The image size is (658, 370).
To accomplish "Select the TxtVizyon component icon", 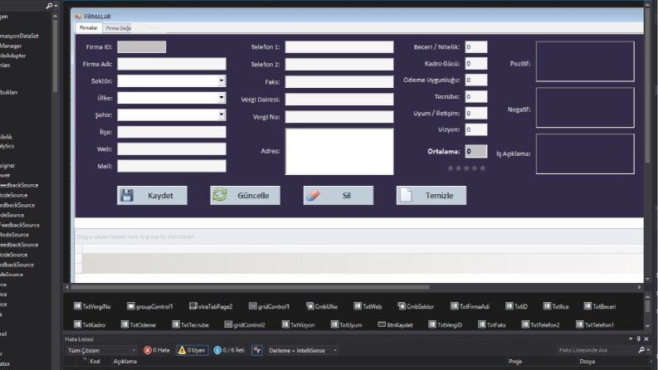I will coord(285,324).
